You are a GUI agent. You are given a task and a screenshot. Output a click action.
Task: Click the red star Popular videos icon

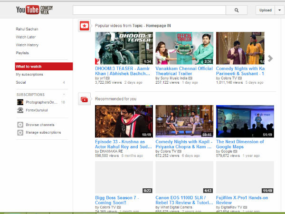click(85, 26)
